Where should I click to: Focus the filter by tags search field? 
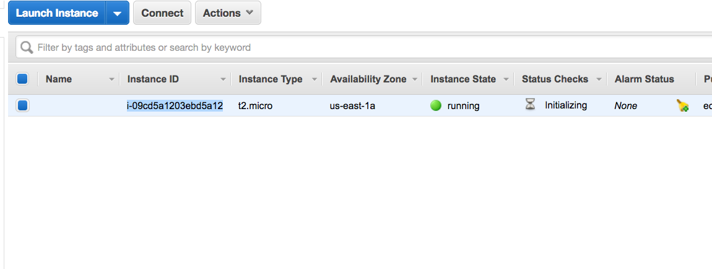point(363,47)
